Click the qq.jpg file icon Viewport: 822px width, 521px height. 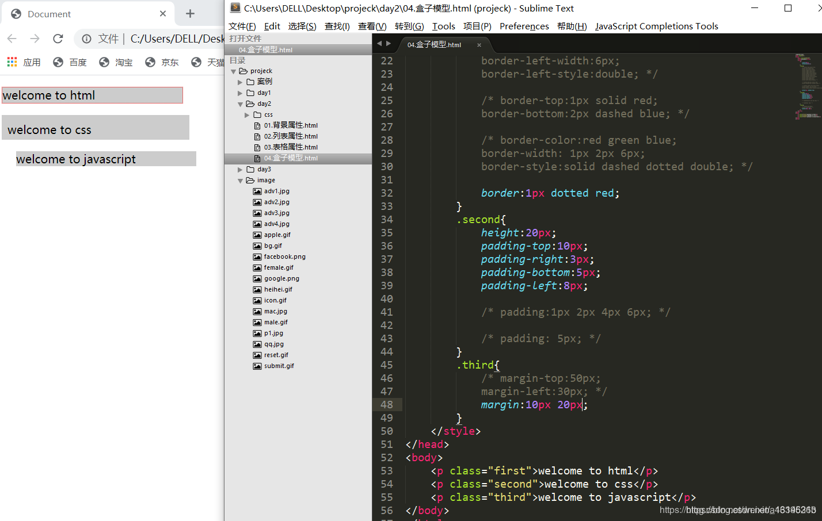(257, 344)
